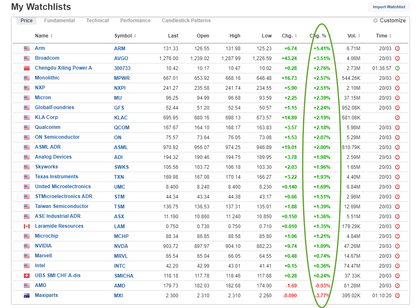Sort the table by Name column
Image resolution: width=419 pixels, height=308 pixels.
[x=44, y=36]
